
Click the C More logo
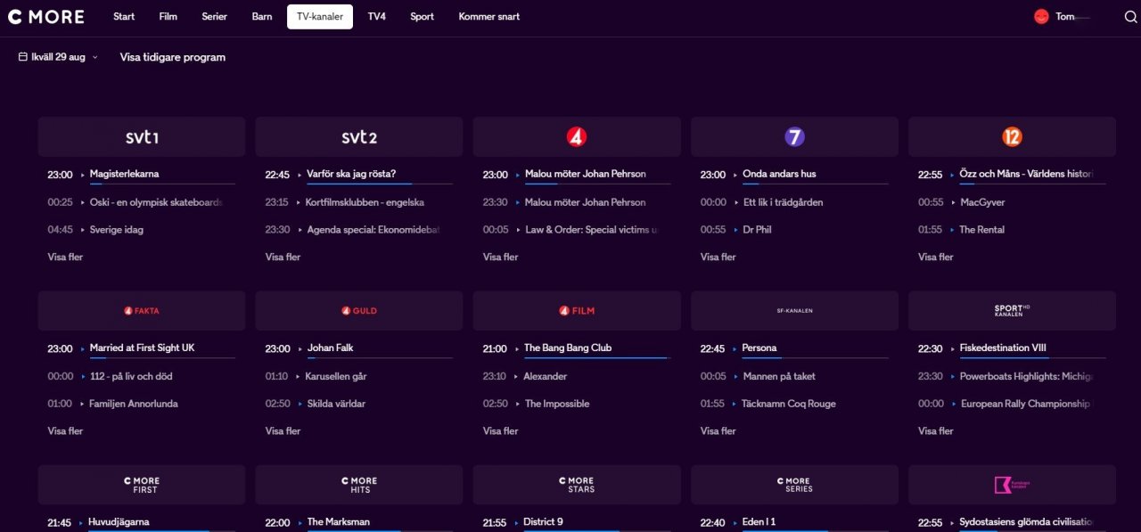click(45, 17)
